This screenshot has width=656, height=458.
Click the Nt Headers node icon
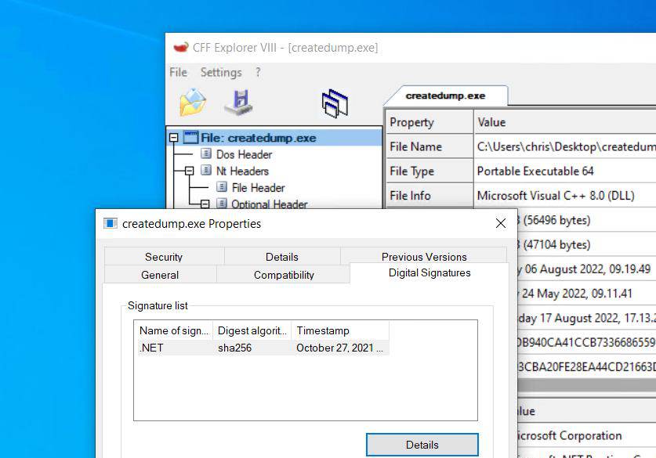206,171
